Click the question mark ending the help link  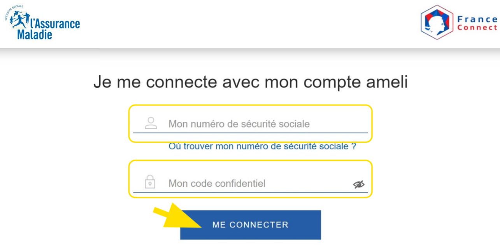(354, 147)
